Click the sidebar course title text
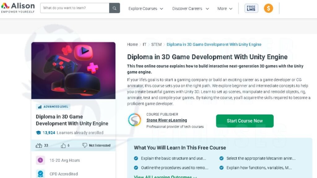 point(72,120)
